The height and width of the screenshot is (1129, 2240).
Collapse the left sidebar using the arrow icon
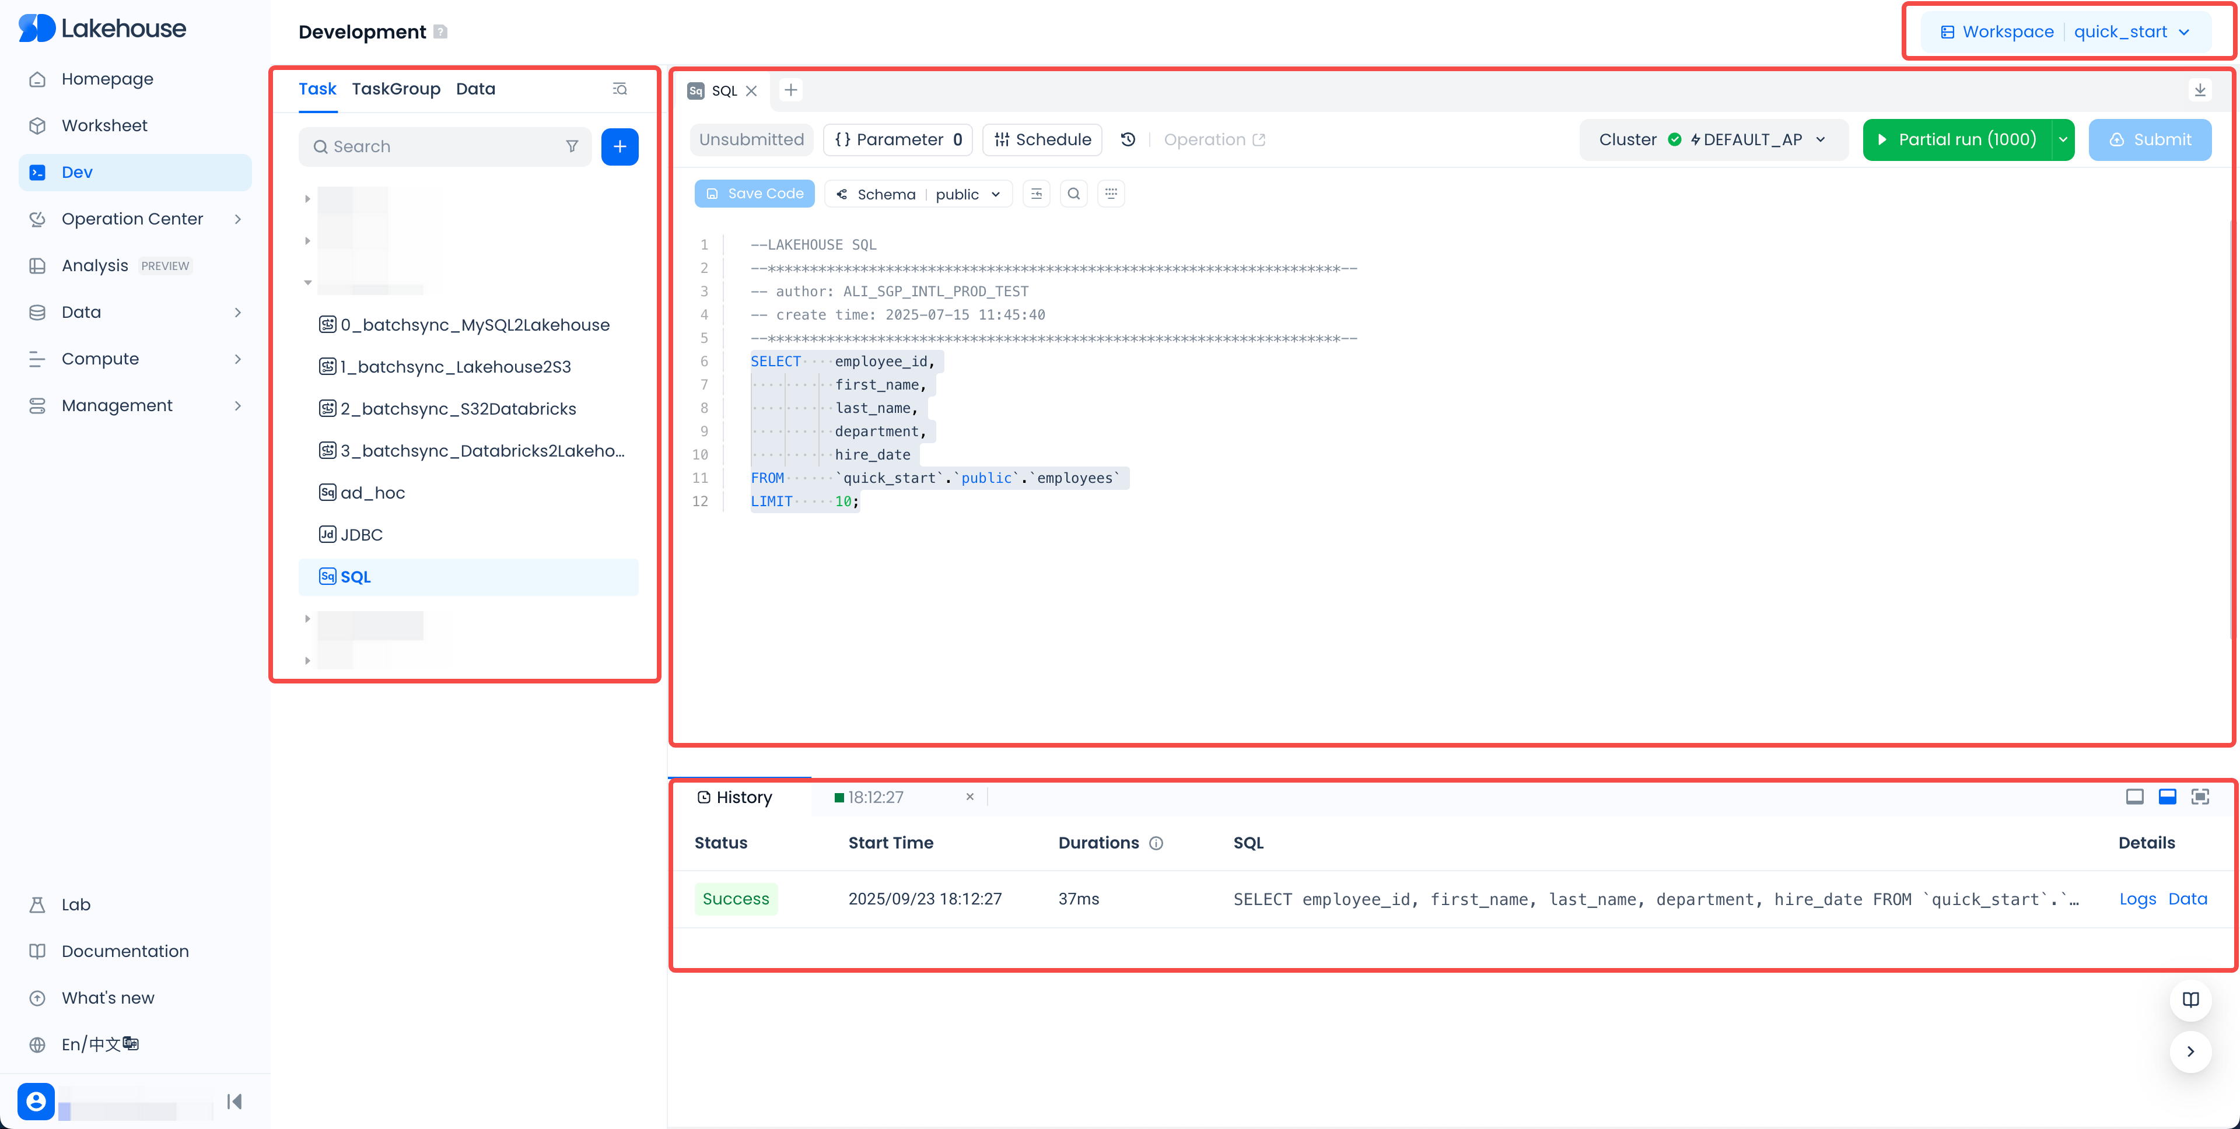(234, 1101)
